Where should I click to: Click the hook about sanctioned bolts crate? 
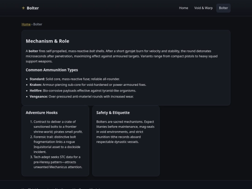pyautogui.click(x=58, y=127)
